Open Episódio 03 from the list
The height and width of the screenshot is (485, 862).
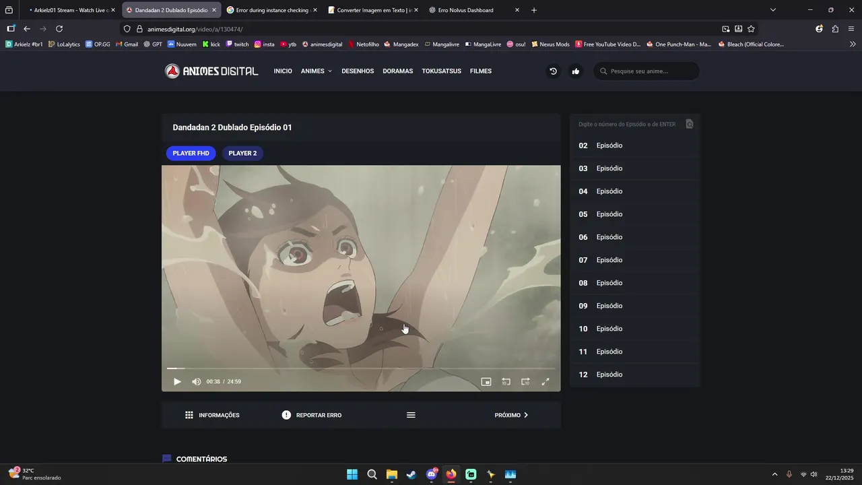635,168
